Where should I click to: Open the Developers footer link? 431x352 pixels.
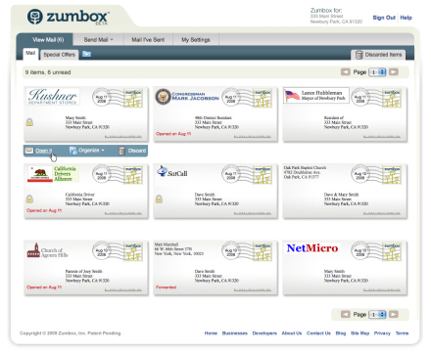coord(264,333)
